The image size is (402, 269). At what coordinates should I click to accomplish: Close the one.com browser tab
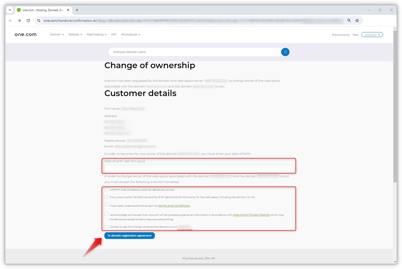[68, 10]
